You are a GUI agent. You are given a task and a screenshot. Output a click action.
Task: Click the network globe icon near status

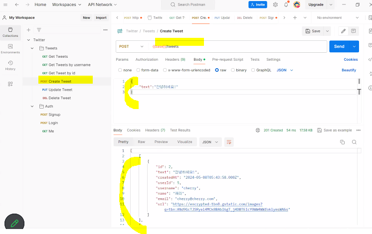click(258, 130)
